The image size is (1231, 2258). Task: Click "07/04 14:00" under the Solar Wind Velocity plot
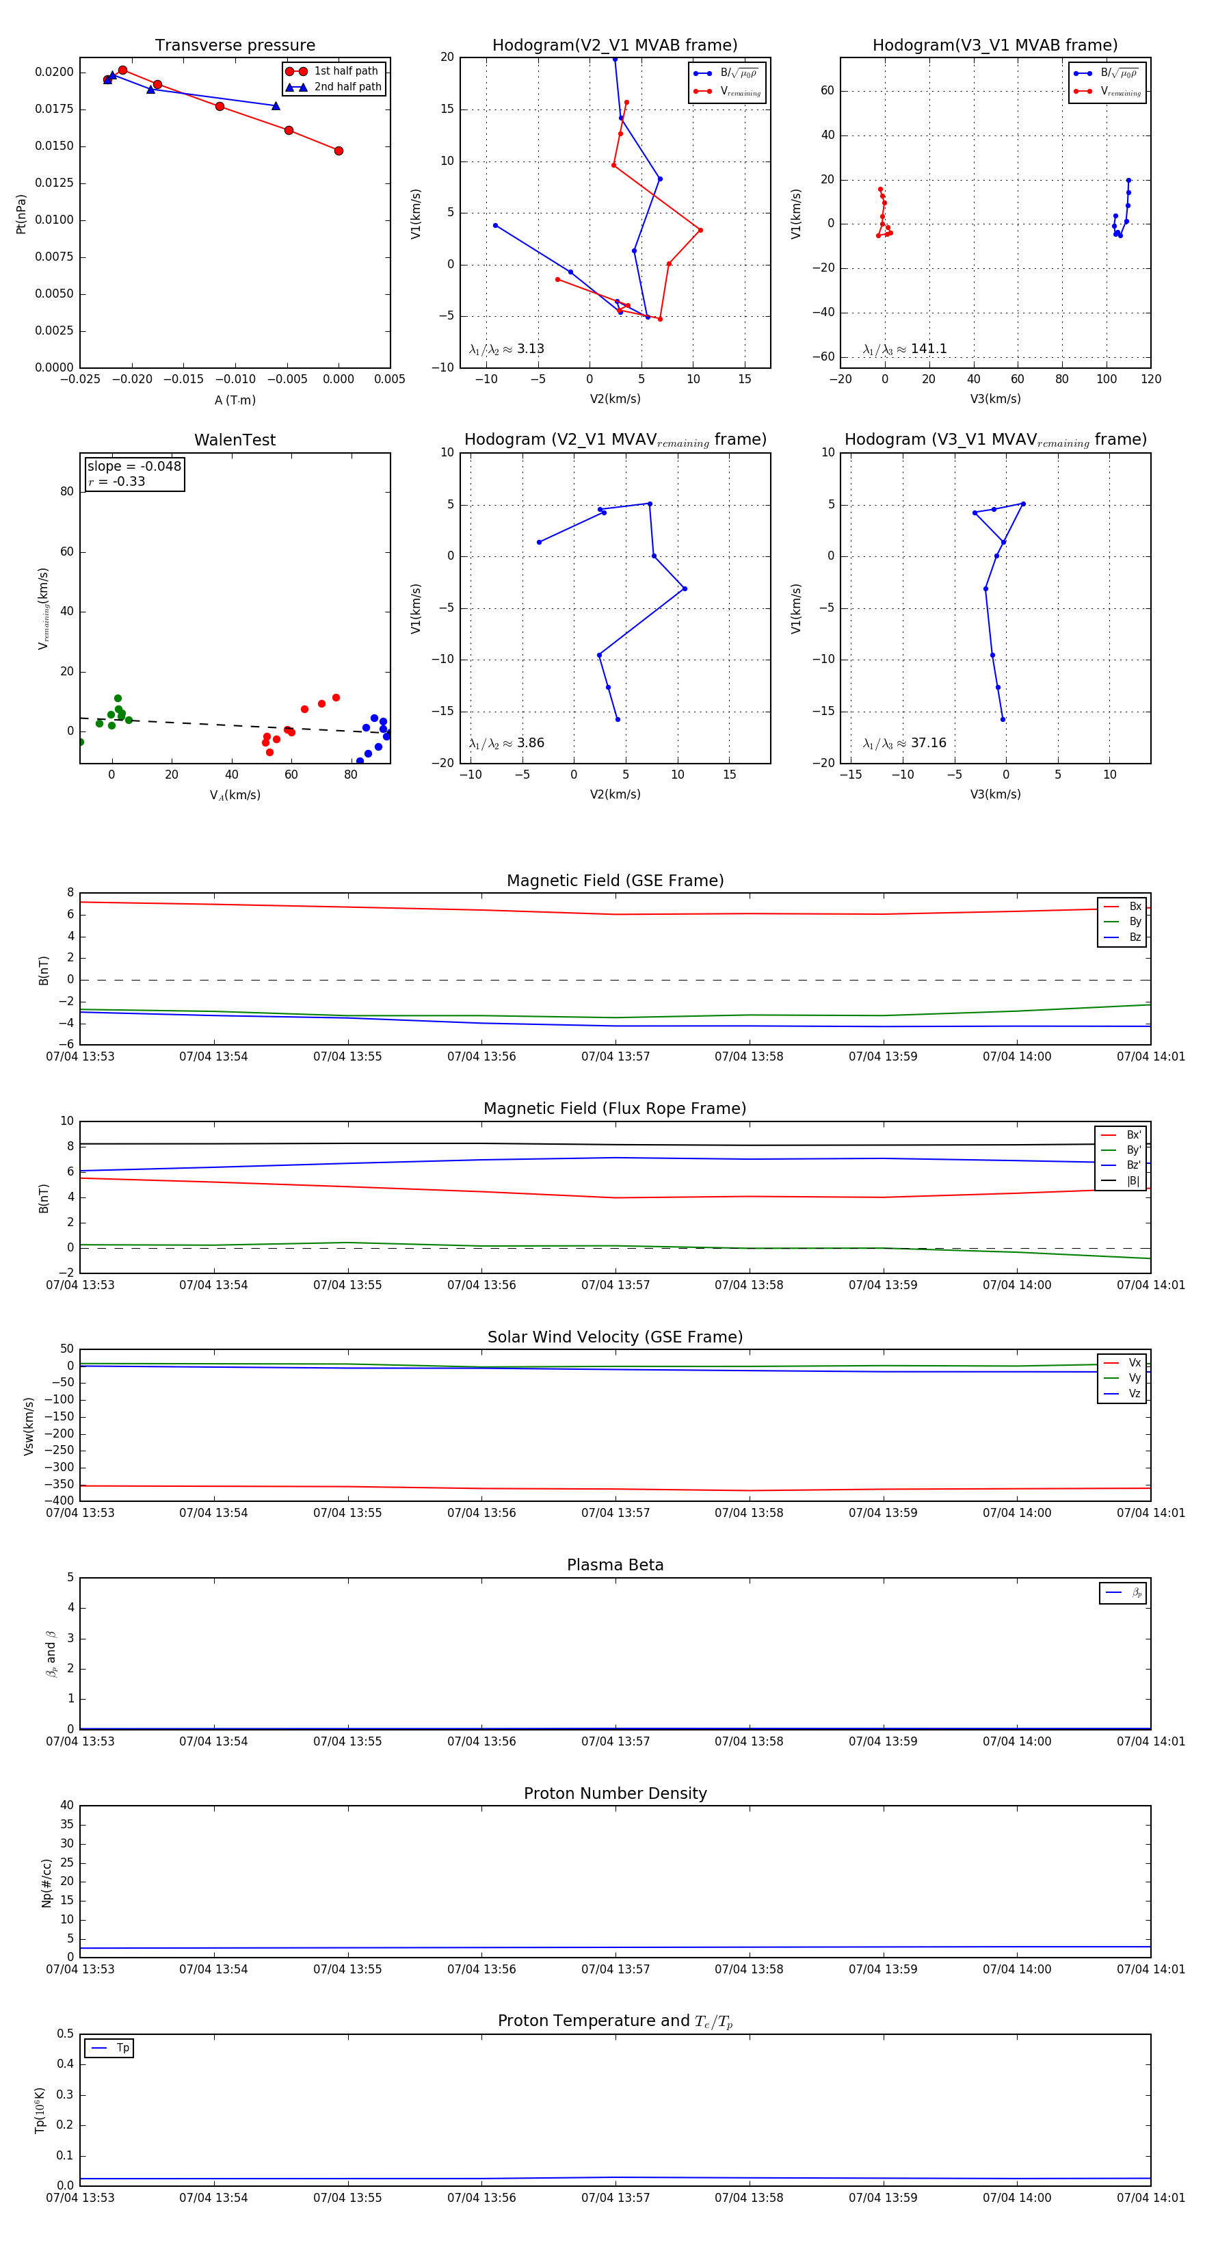coord(1016,1513)
